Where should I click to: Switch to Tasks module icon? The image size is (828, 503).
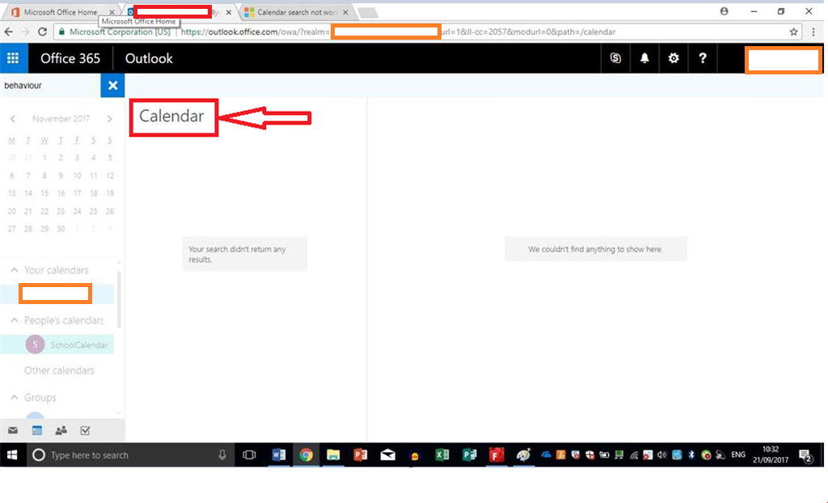pos(85,430)
